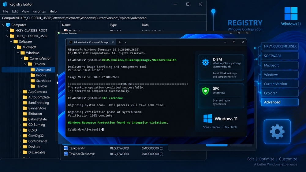Click the BitBucket folder icon
The image size is (306, 172).
[x=25, y=114]
